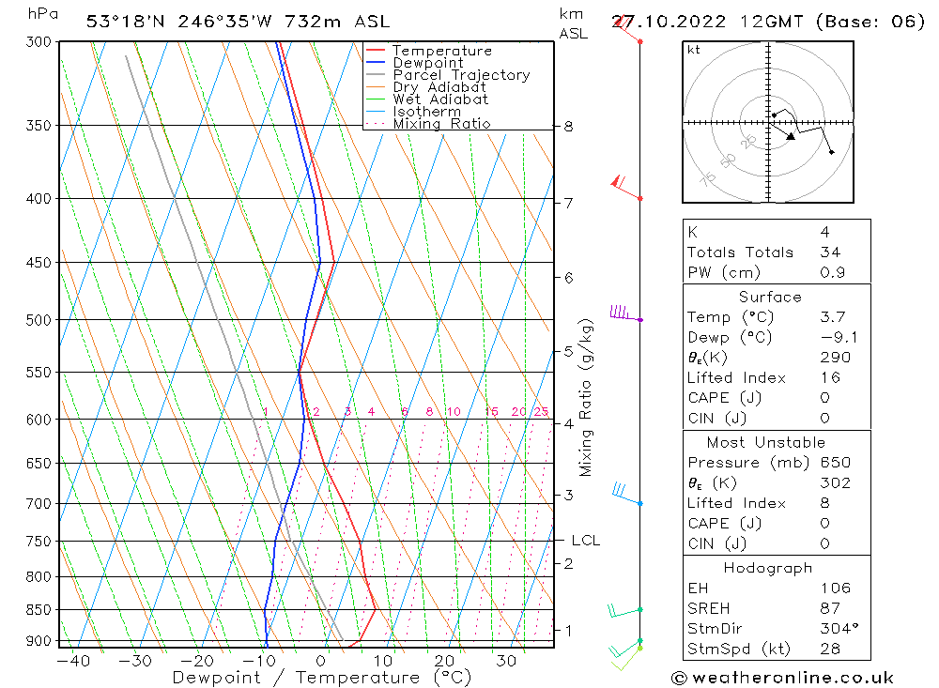Click the 50 kt ring label in hodograph

(x=729, y=161)
